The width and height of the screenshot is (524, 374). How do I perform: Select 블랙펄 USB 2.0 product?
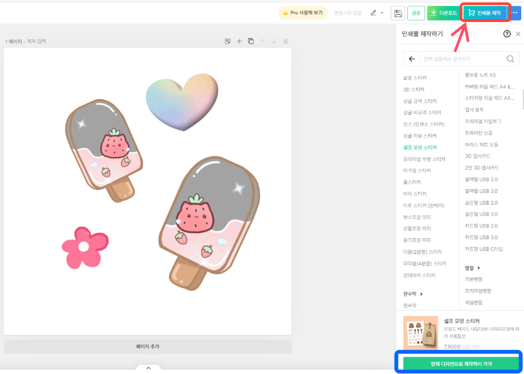pyautogui.click(x=481, y=179)
